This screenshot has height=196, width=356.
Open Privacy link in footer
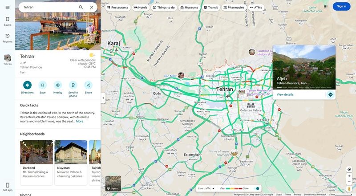point(297,195)
